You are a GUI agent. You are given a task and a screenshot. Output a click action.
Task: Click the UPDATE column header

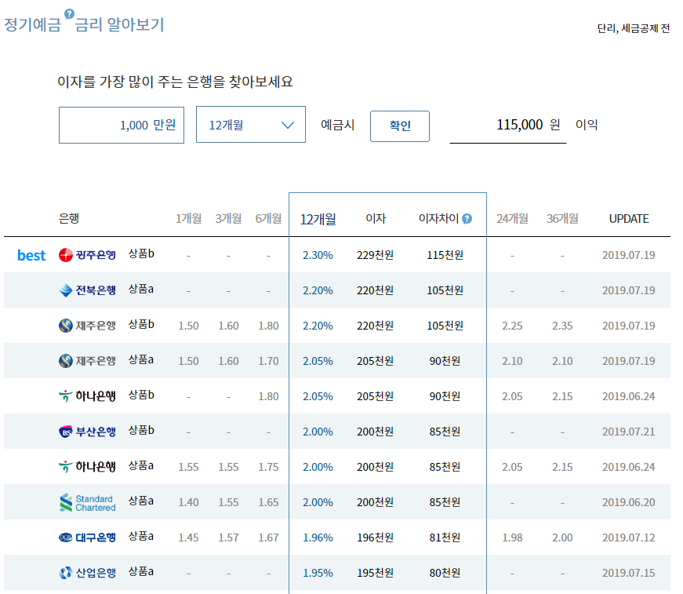629,219
